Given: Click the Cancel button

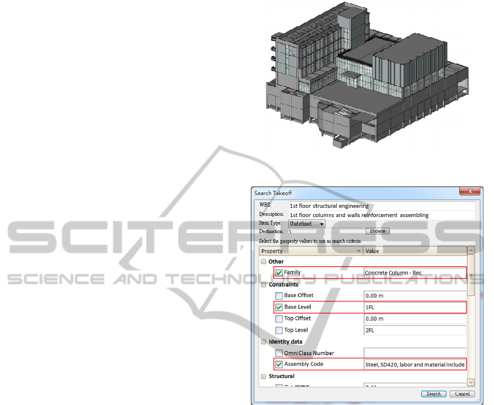Looking at the screenshot, I should coord(462,393).
